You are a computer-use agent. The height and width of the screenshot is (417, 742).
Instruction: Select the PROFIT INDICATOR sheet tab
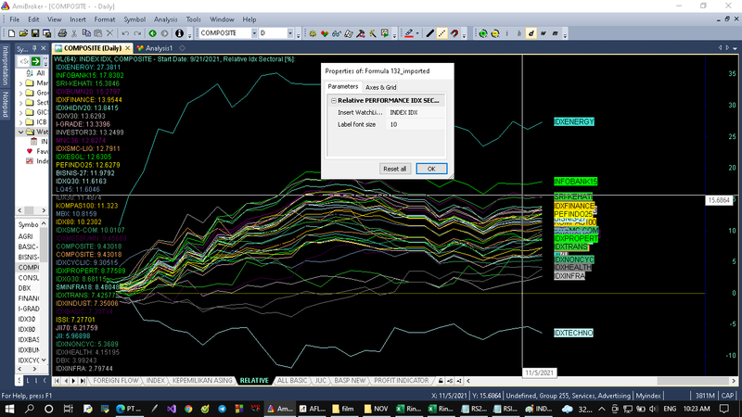point(402,381)
